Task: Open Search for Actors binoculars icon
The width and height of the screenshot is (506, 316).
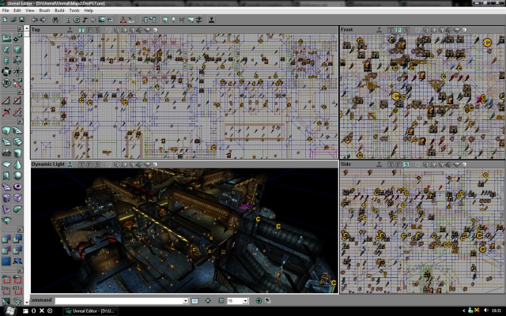Action: pyautogui.click(x=55, y=20)
